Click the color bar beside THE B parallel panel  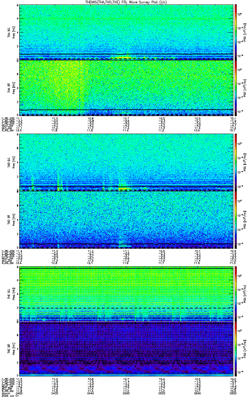coord(236,349)
